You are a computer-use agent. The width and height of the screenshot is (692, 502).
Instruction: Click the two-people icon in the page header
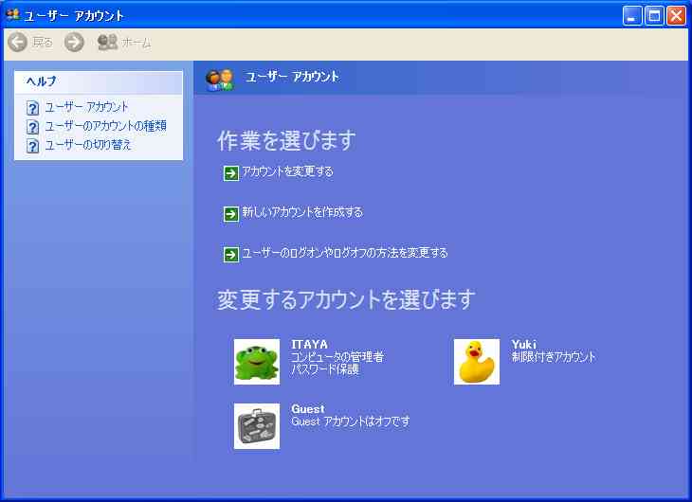tap(219, 80)
